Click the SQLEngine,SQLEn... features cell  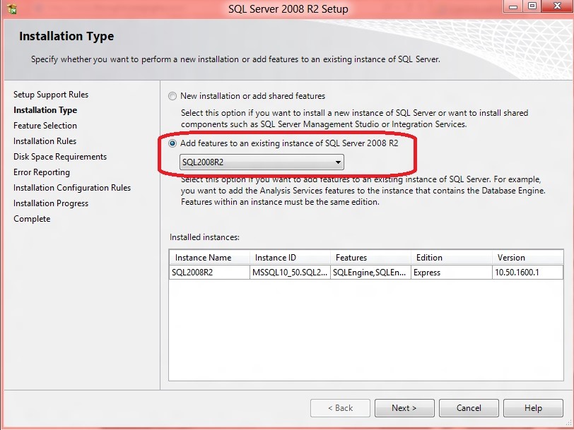(370, 273)
